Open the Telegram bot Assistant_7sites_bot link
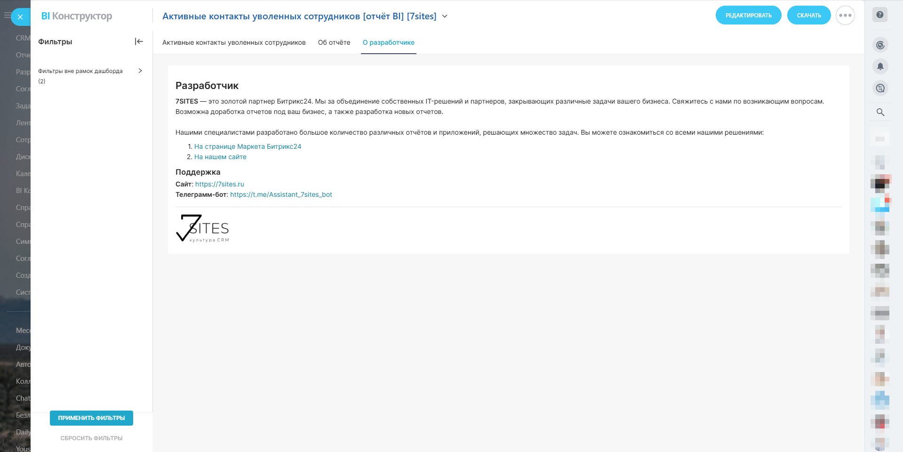Image resolution: width=903 pixels, height=452 pixels. click(281, 194)
